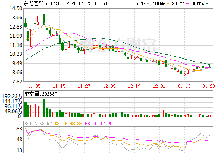The image size is (219, 153).
Task: Click the tall red volume bar near 12-31
Action: tap(163, 113)
